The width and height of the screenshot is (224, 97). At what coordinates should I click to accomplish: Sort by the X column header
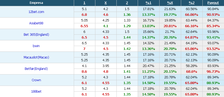click(x=106, y=3)
